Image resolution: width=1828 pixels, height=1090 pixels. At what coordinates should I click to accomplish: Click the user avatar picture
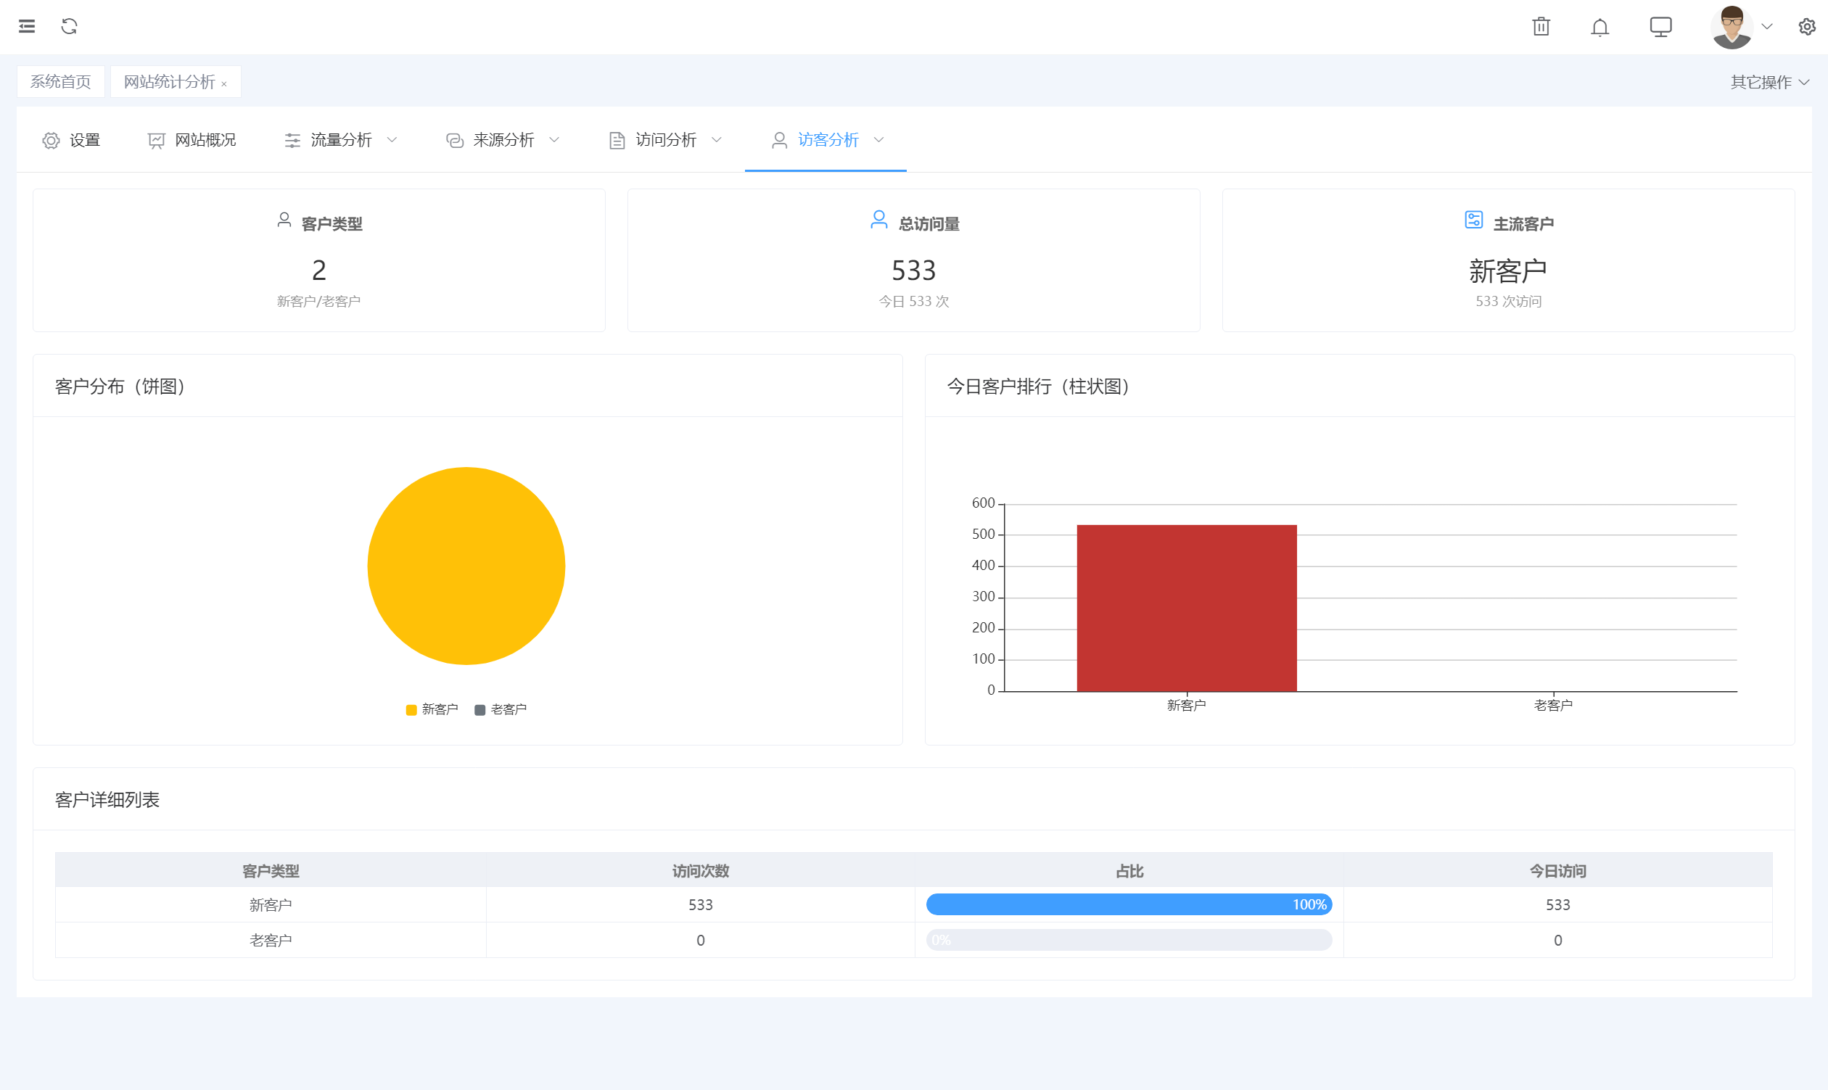[x=1731, y=27]
